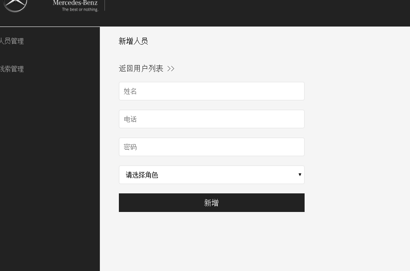Click the Mercedes-Benz wordmark in header
This screenshot has width=410, height=271.
tap(75, 3)
